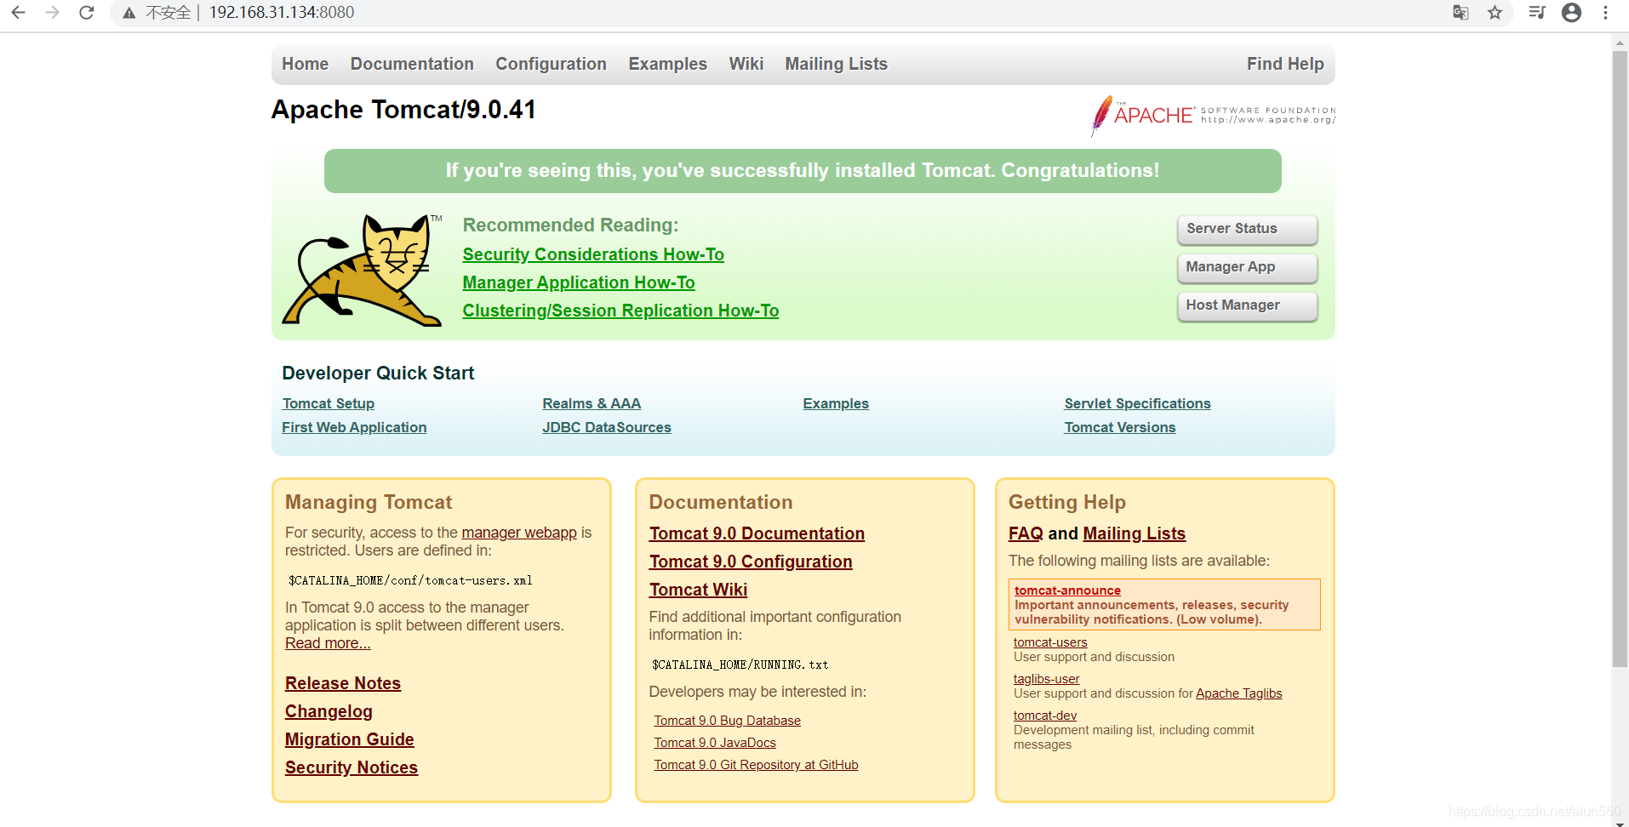The height and width of the screenshot is (827, 1629).
Task: Open the Realms & AAA link
Action: coord(592,403)
